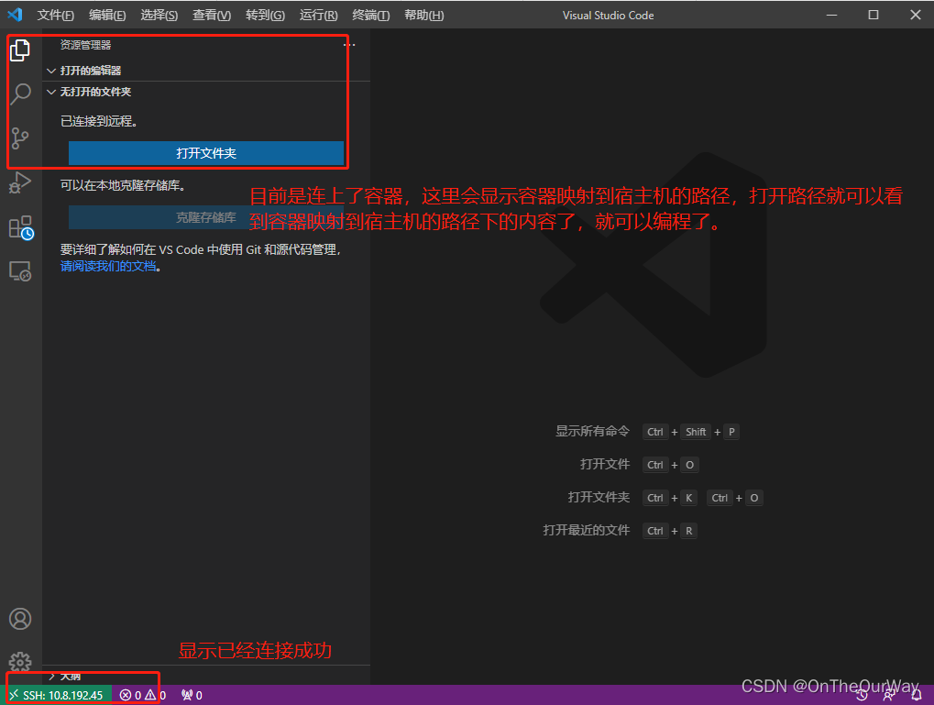Viewport: 934px width, 705px height.
Task: Open the 文件(F) menu
Action: 55,15
